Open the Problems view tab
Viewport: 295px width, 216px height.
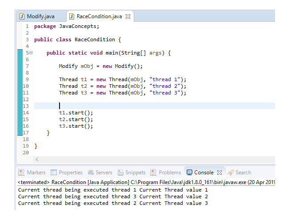[x=166, y=173]
